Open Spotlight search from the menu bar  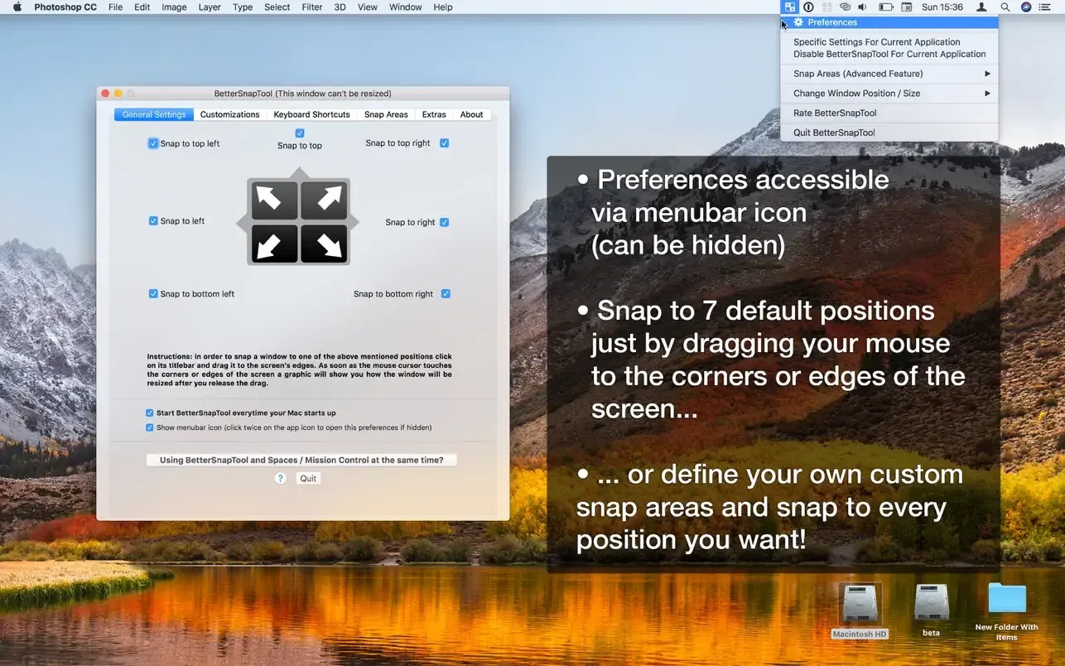click(1004, 7)
